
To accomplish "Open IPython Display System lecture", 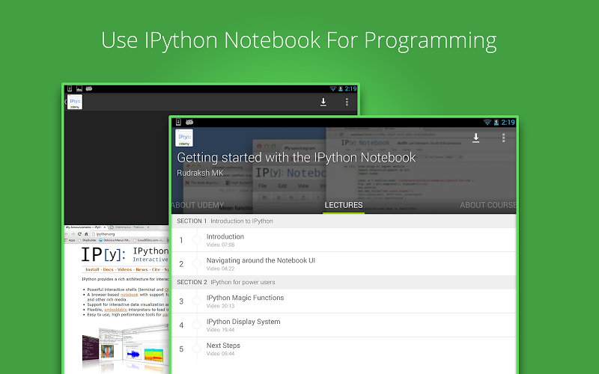I will tap(344, 325).
